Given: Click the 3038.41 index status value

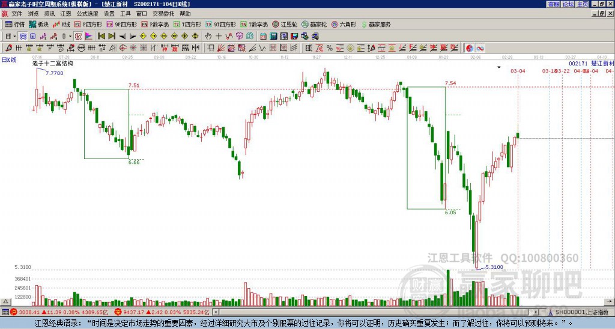Looking at the screenshot, I should pos(29,312).
